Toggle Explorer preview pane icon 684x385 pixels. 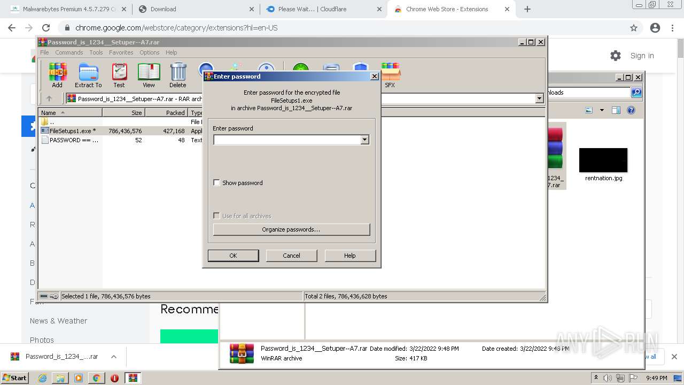(x=616, y=110)
